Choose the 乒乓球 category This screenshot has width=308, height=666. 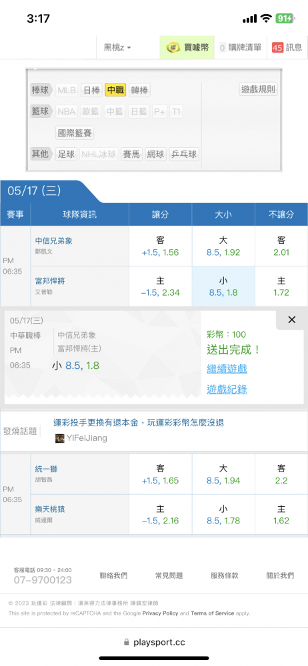click(184, 155)
